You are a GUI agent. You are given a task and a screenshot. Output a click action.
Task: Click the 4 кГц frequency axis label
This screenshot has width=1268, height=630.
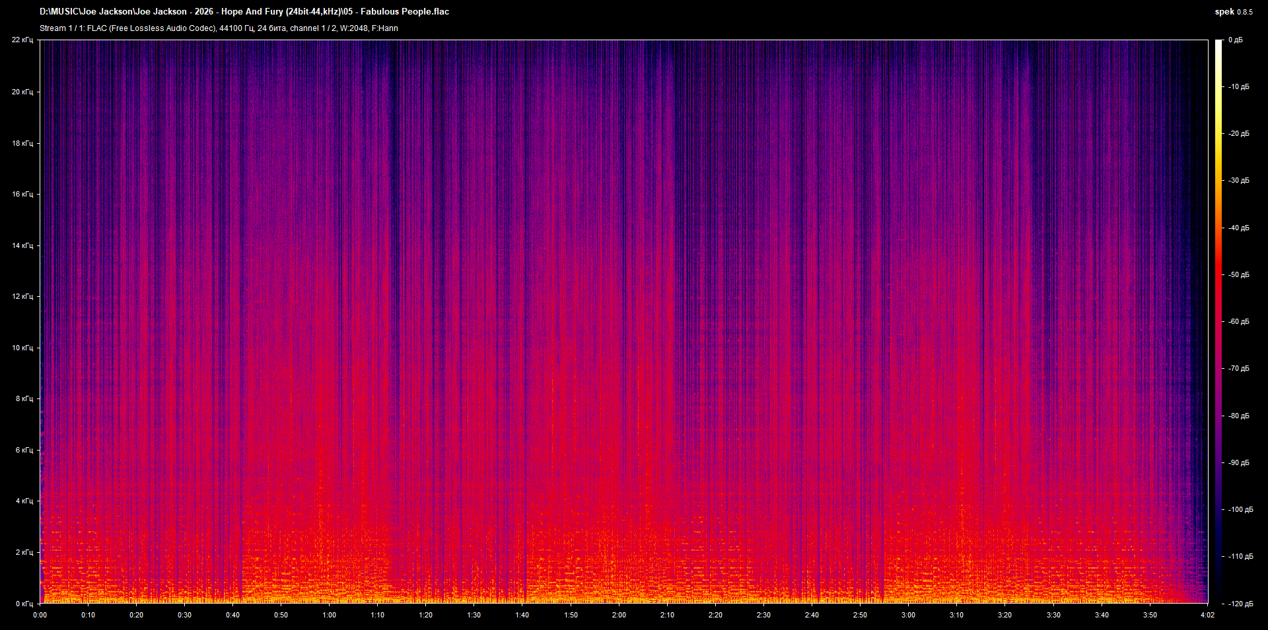(x=24, y=501)
